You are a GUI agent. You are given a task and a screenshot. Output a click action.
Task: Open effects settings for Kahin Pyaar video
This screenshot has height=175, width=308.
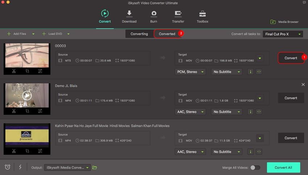tap(40, 151)
